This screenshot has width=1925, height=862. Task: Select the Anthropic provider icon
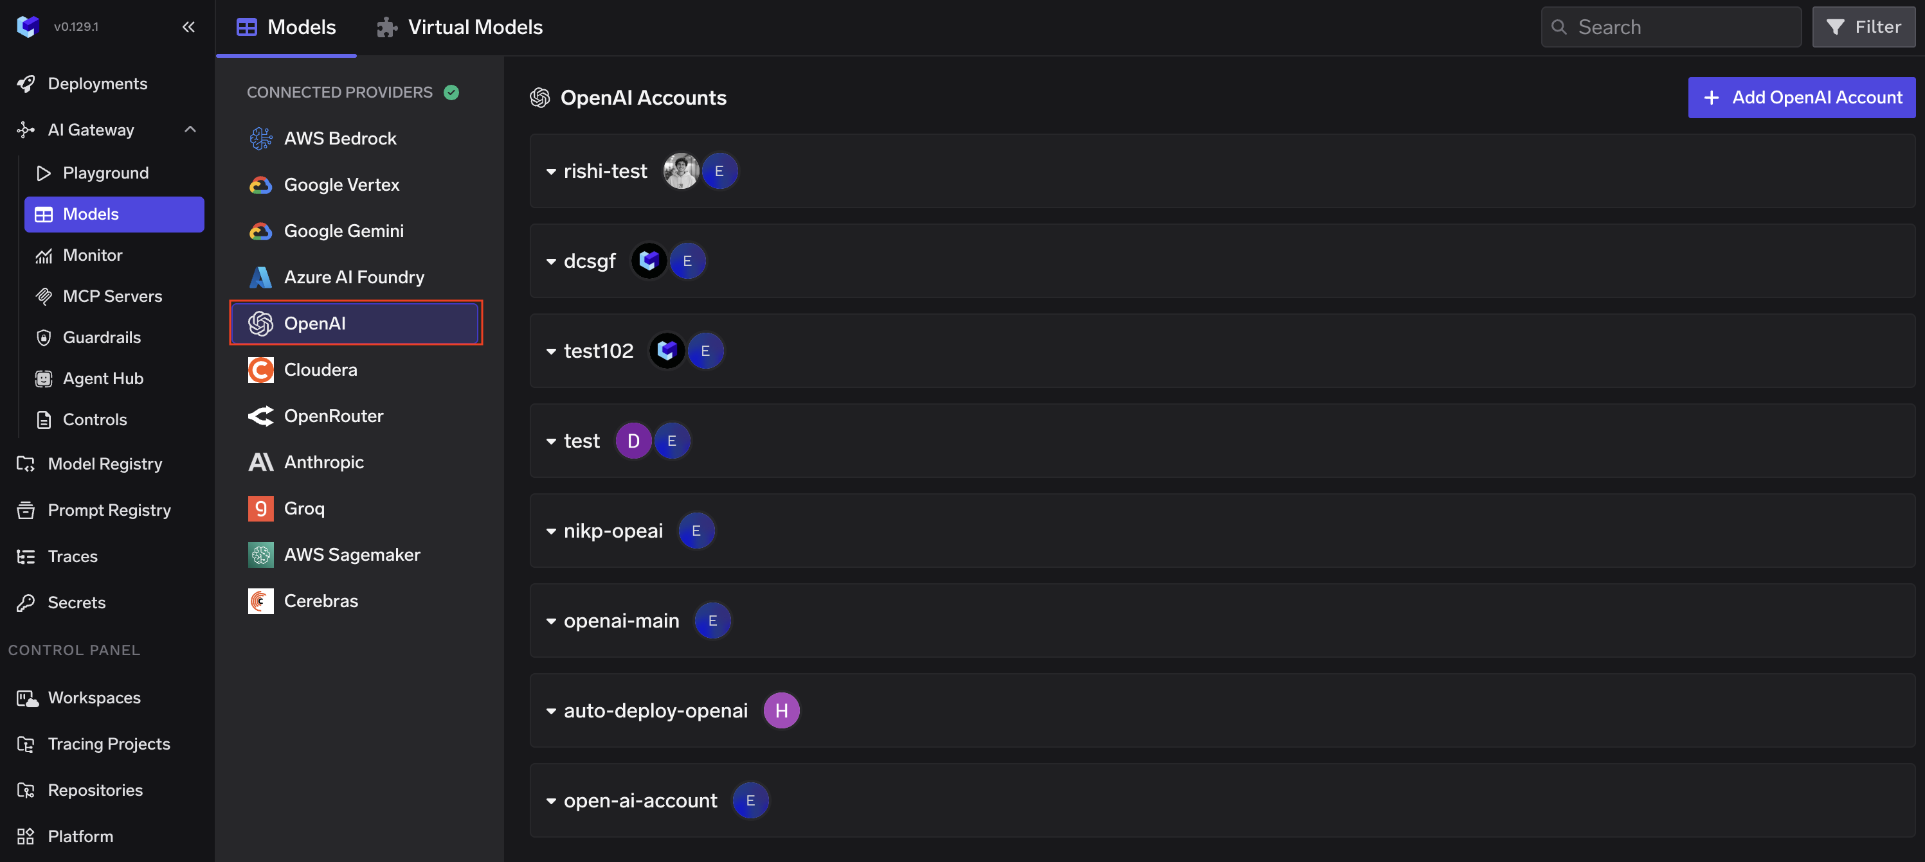[x=260, y=462]
